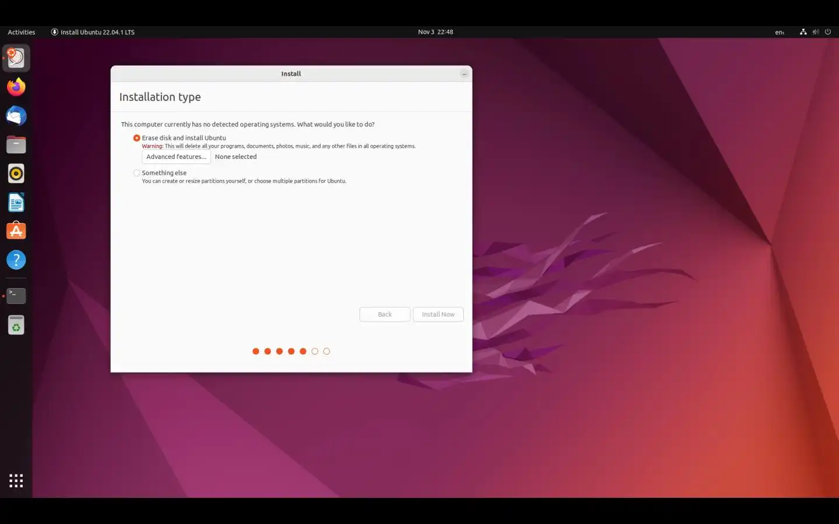Click the volume icon in top bar
This screenshot has width=839, height=524.
[816, 32]
